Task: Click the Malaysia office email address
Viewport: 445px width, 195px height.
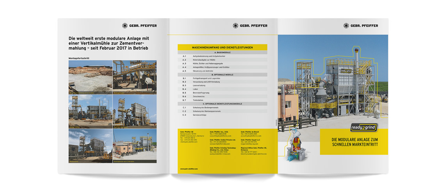Action: (254, 154)
